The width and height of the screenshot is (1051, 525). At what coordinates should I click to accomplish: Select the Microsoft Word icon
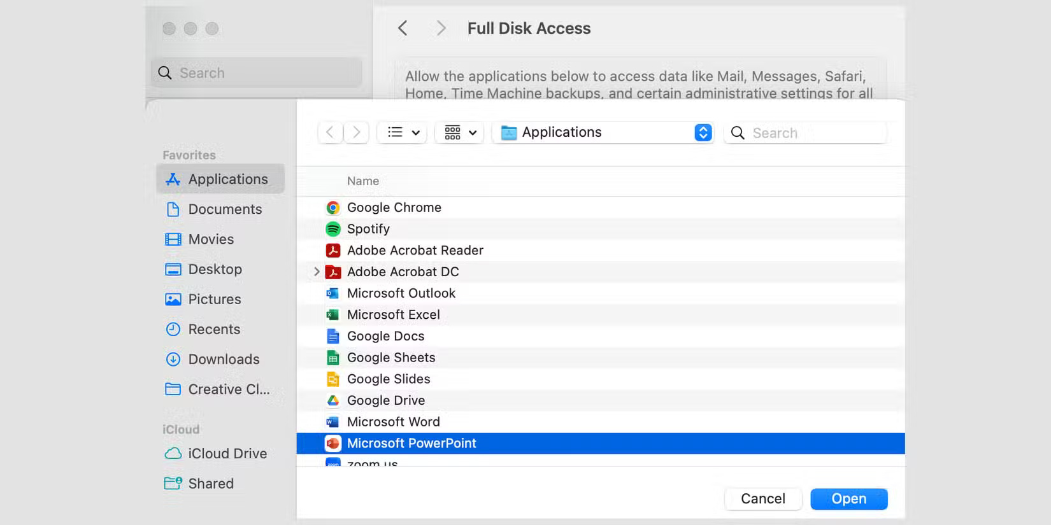tap(332, 422)
